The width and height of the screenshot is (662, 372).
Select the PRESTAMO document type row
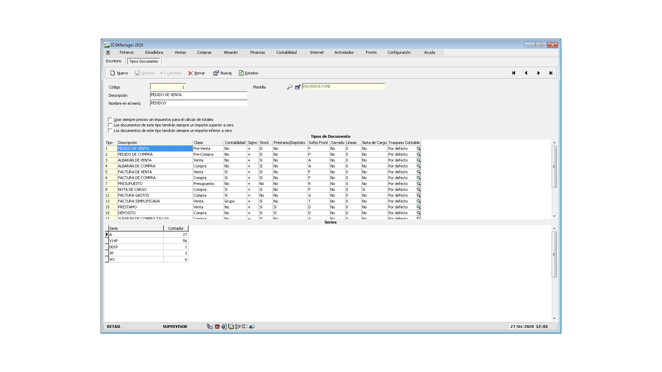click(x=262, y=207)
